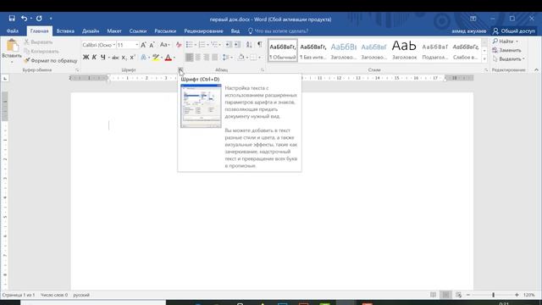Click the Вставить paste icon

coord(12,46)
